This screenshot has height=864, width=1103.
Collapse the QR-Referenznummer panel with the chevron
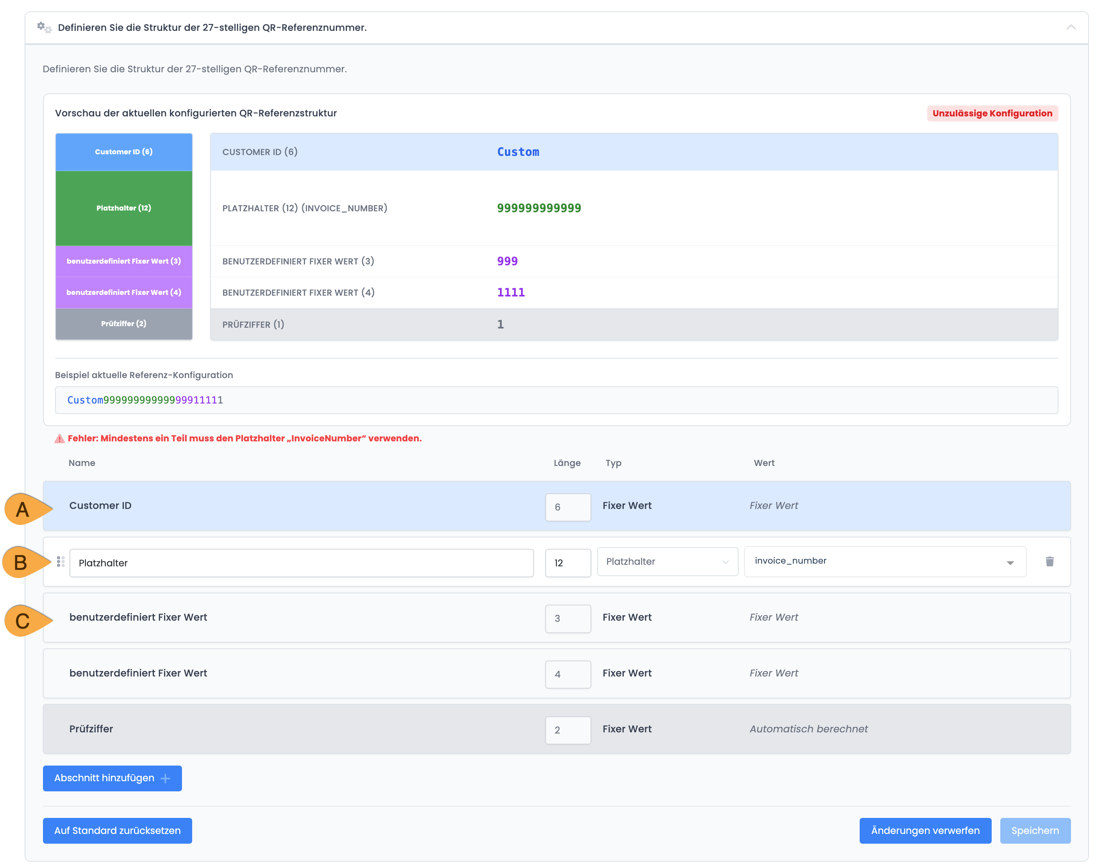click(x=1071, y=27)
